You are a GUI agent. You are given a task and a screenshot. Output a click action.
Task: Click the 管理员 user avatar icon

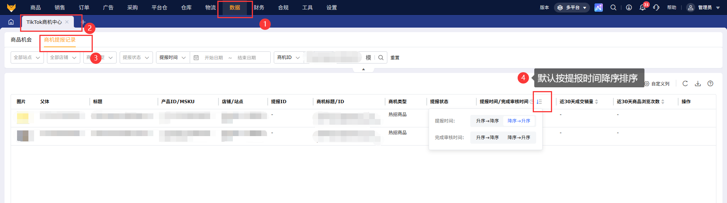click(x=691, y=8)
